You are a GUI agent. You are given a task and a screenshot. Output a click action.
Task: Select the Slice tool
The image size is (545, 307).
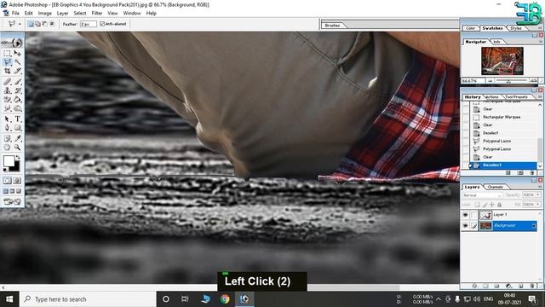(x=17, y=71)
